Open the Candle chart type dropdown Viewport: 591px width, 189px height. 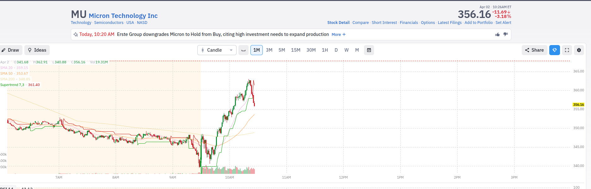[217, 50]
